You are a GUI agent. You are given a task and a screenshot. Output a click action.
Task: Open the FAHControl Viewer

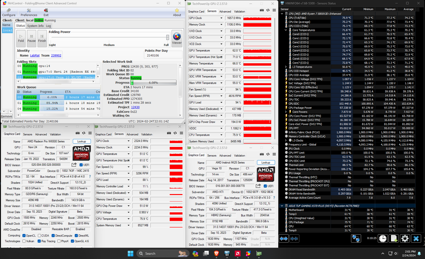coord(177,38)
